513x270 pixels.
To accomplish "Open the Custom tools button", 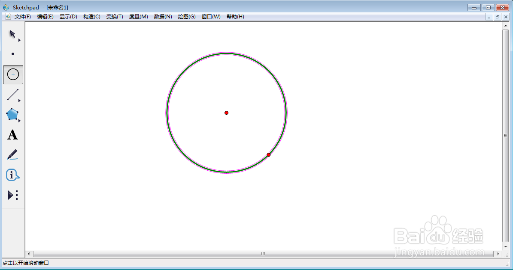I will click(x=13, y=195).
